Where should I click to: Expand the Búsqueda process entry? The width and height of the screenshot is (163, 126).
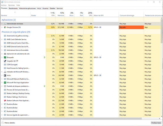[2, 57]
